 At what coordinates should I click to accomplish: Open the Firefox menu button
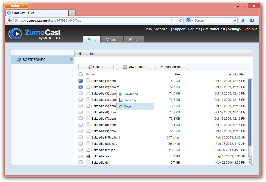click(16, 6)
